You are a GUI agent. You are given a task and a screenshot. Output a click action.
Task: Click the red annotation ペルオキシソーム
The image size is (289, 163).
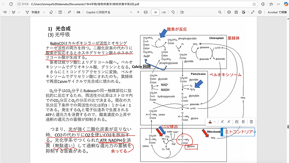click(225, 74)
